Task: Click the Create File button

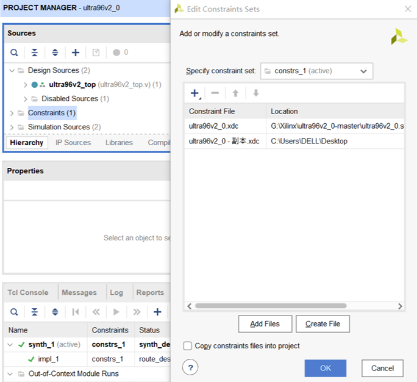Action: (323, 324)
